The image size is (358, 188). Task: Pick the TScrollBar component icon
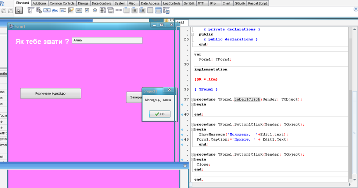(x=118, y=10)
